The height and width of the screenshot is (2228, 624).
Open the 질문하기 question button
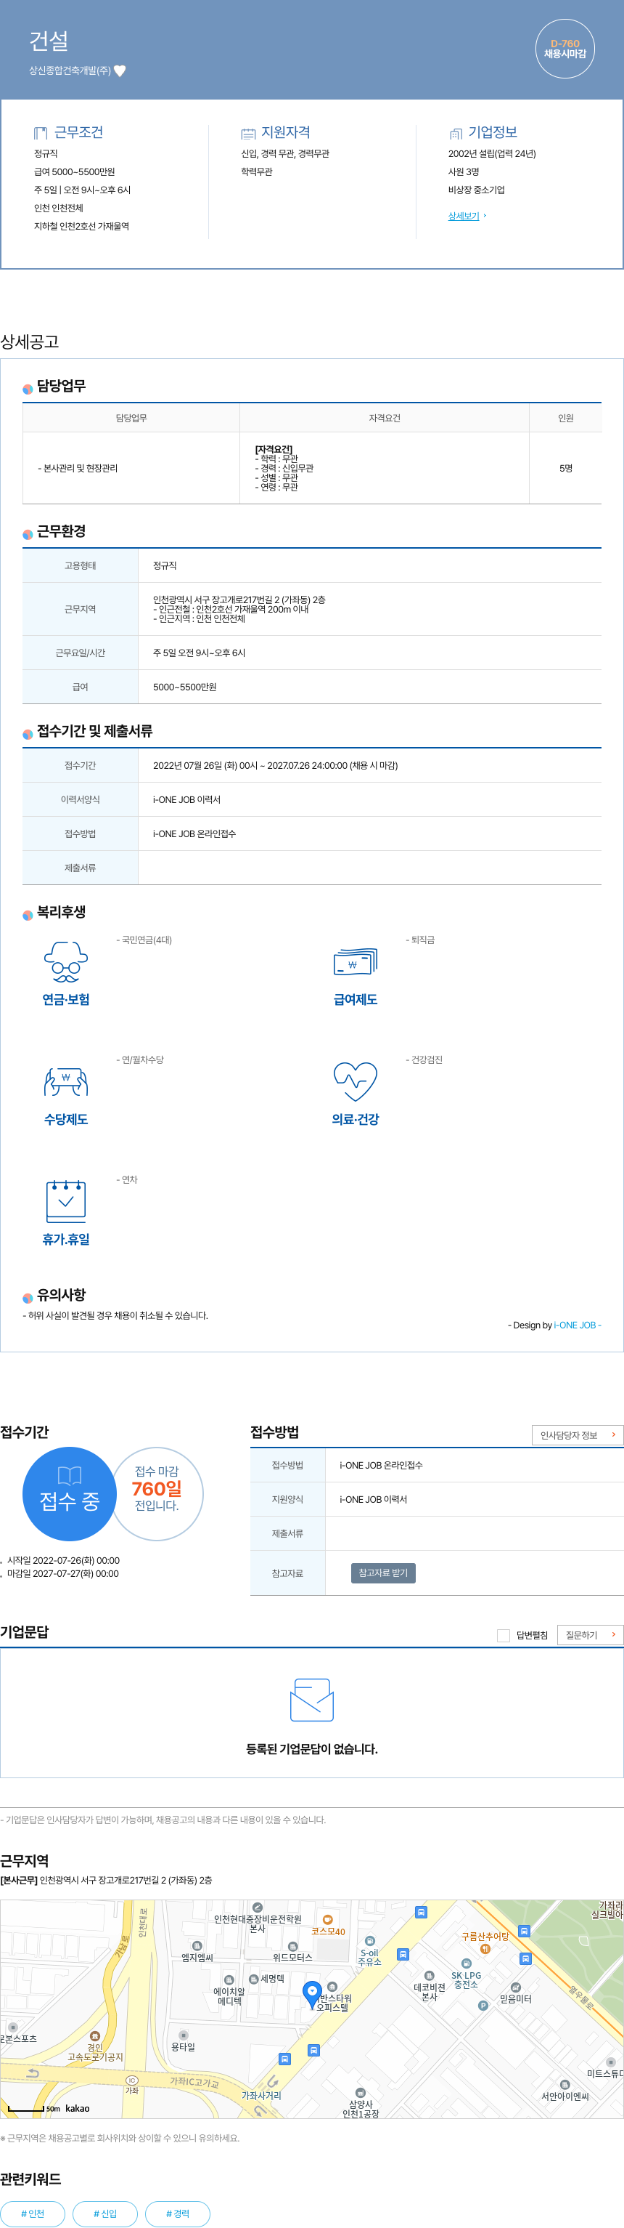(591, 1635)
